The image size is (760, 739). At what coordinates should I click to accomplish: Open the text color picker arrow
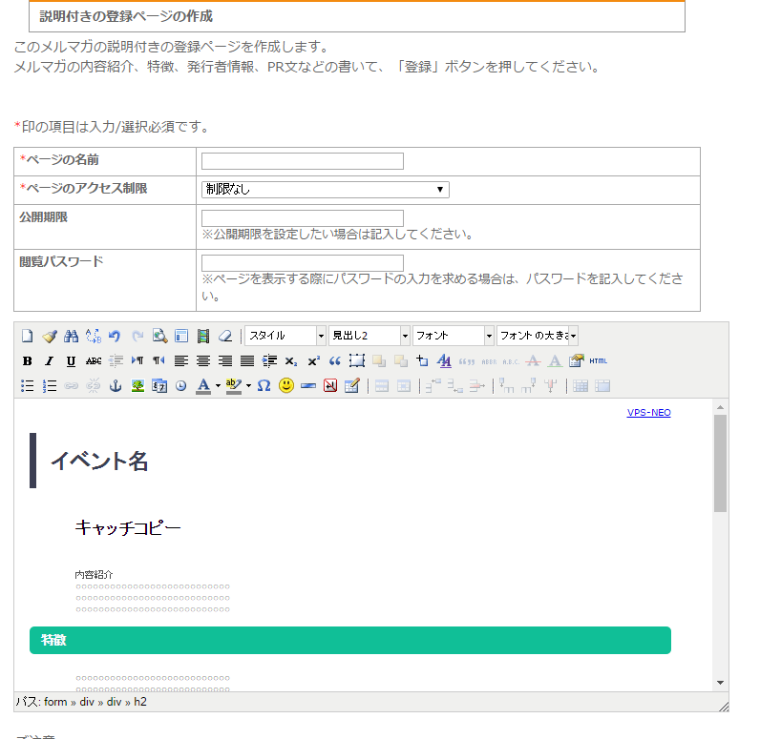pos(218,386)
